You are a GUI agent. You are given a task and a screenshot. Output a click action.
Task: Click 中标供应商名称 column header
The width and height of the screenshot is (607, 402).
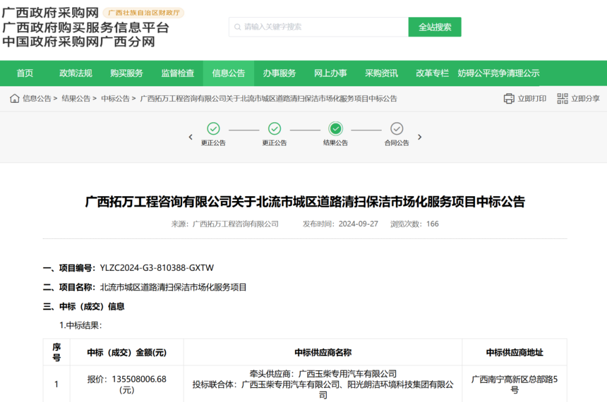click(323, 352)
